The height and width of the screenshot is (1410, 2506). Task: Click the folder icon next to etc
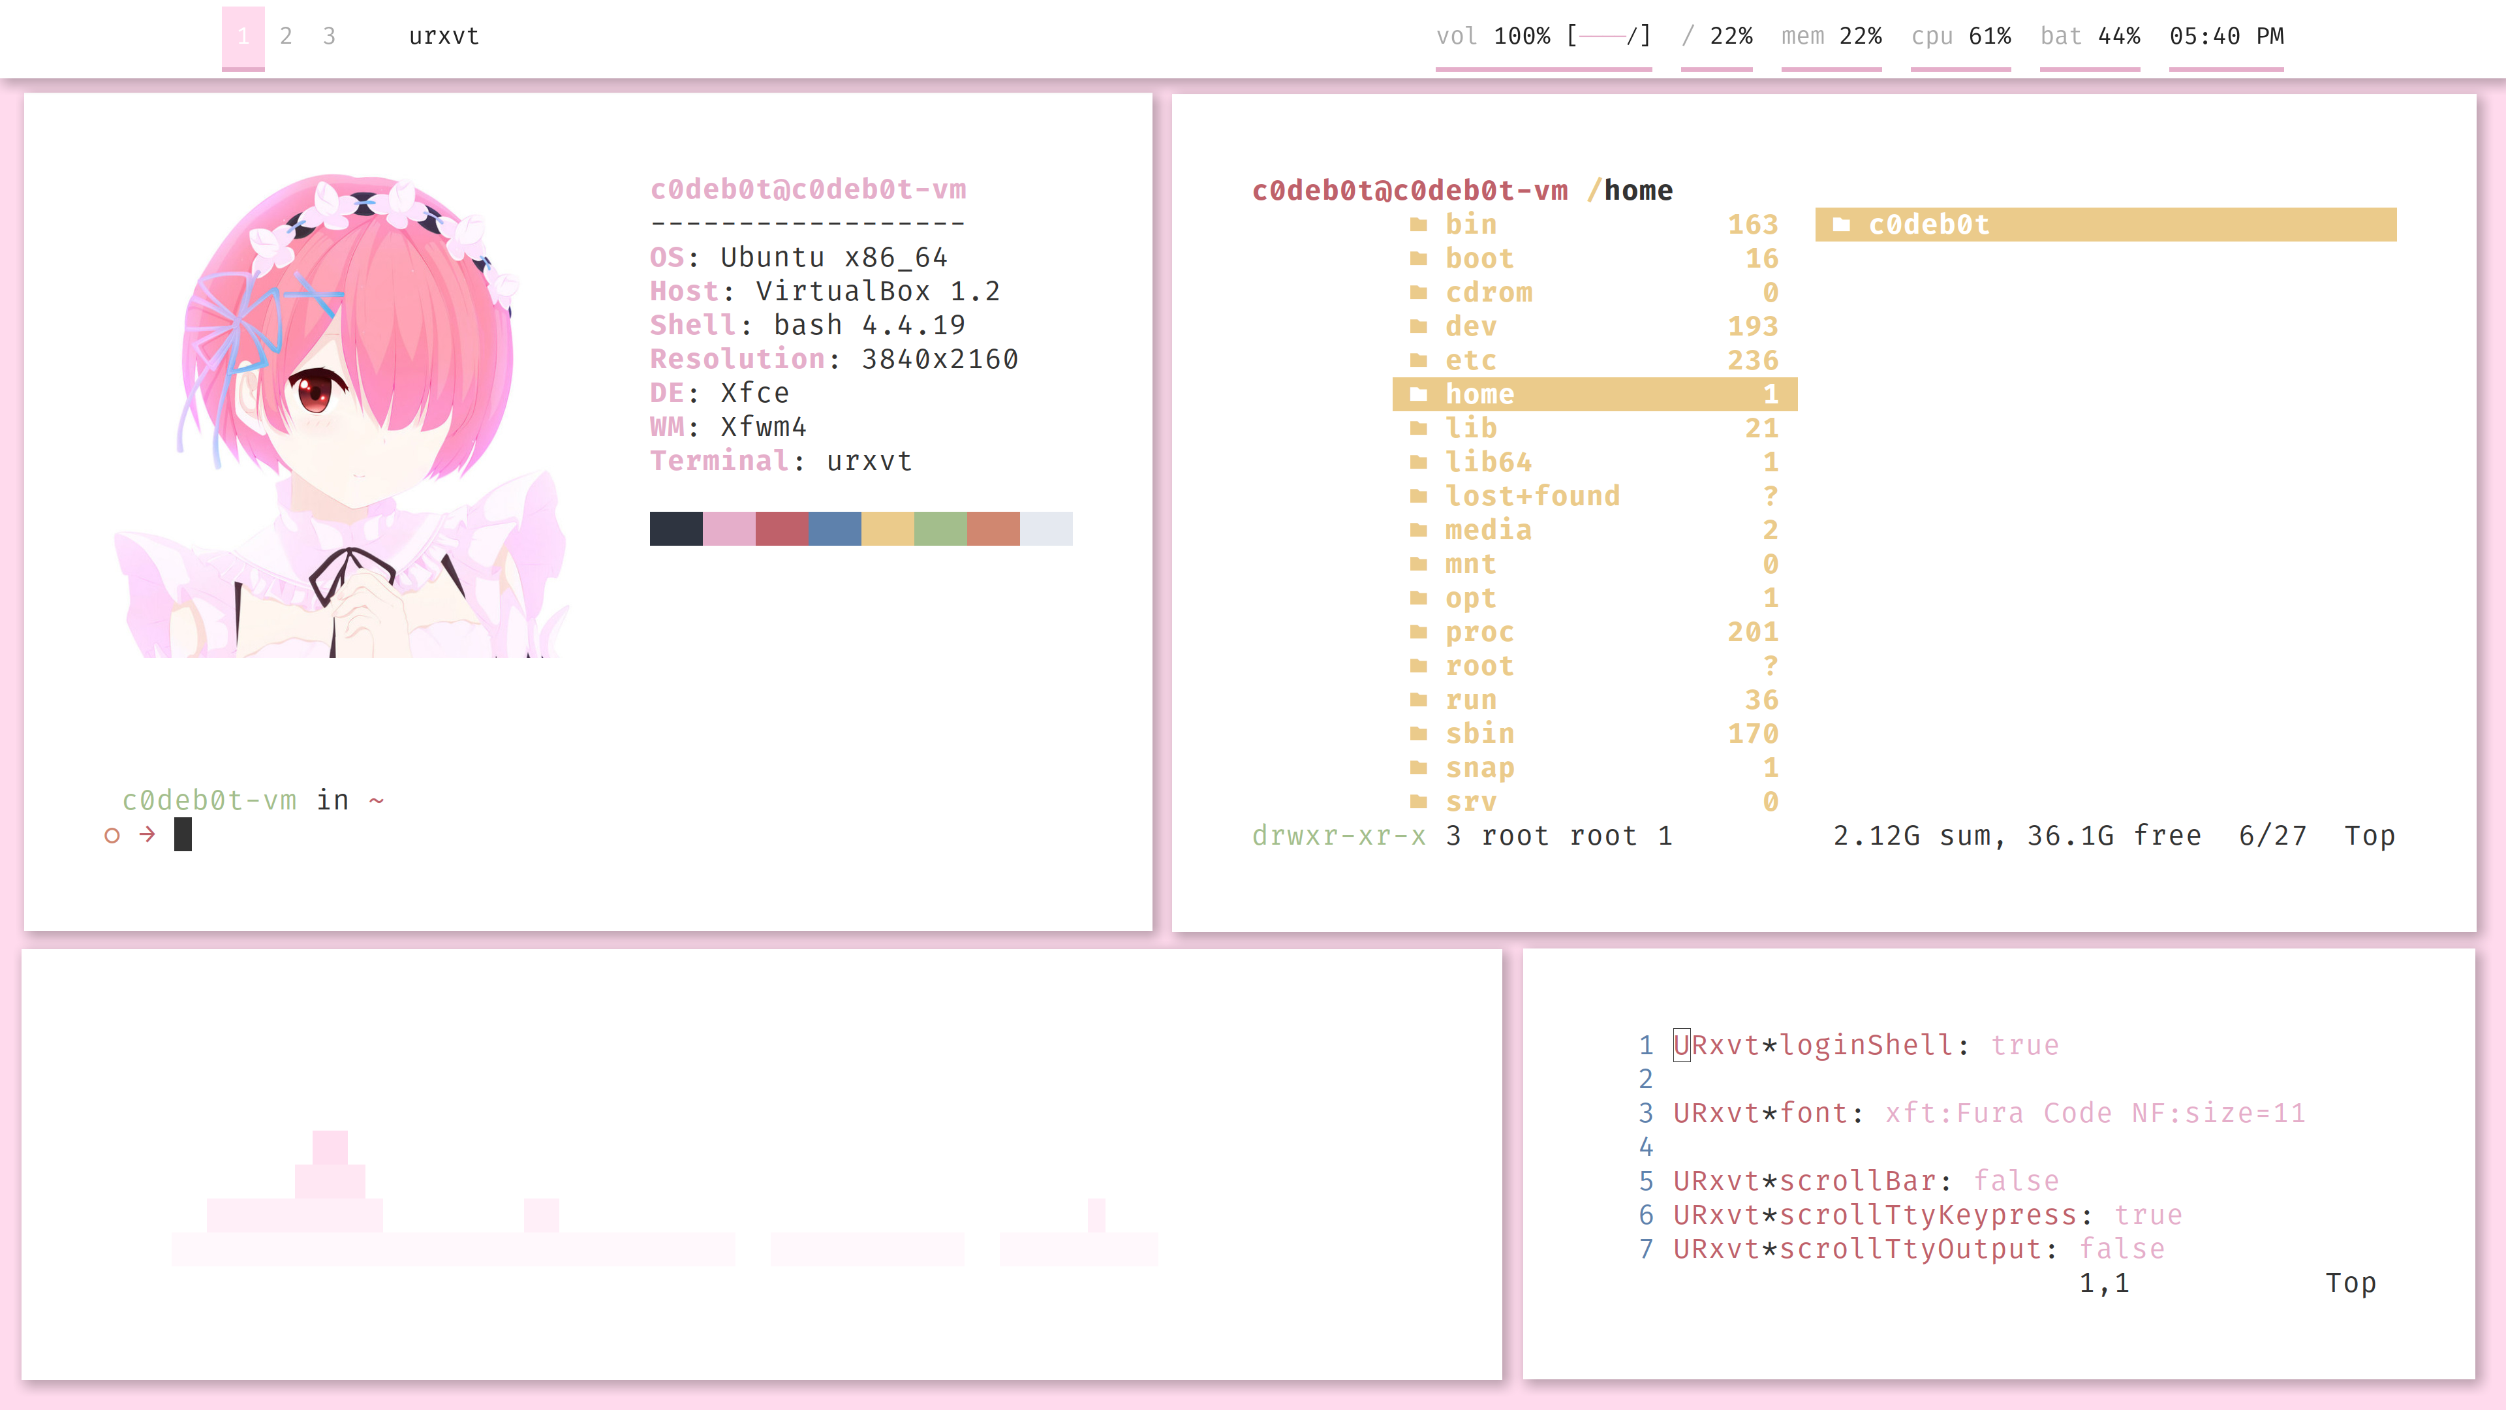[x=1418, y=361]
